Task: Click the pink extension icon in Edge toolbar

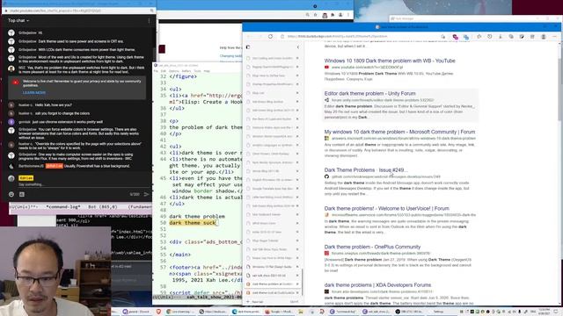Action: tap(456, 37)
